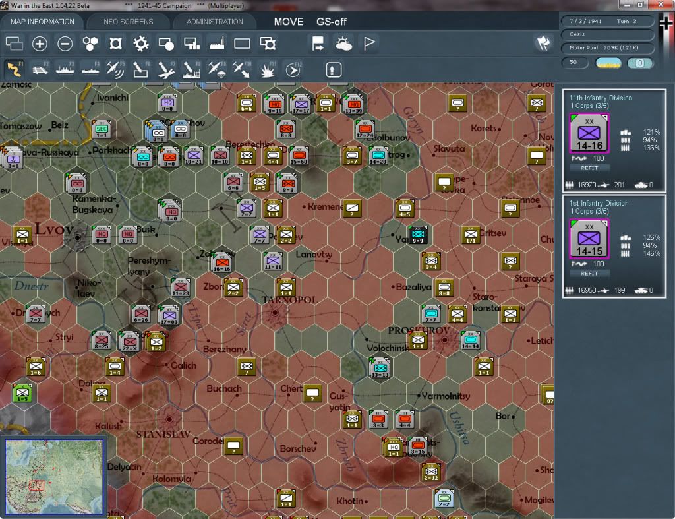Select the 15=60 red armor unit
Viewport: 675px width, 519px height.
coord(299,156)
